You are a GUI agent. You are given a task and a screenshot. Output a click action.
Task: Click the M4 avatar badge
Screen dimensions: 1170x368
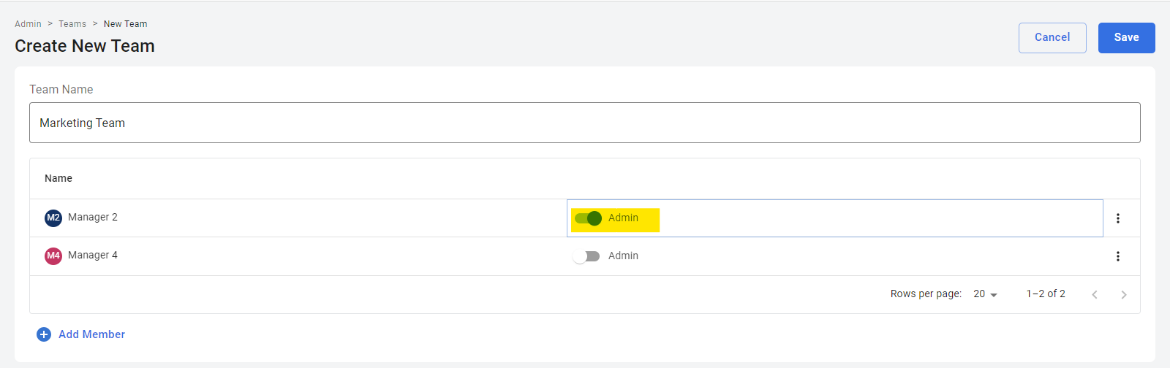[53, 256]
